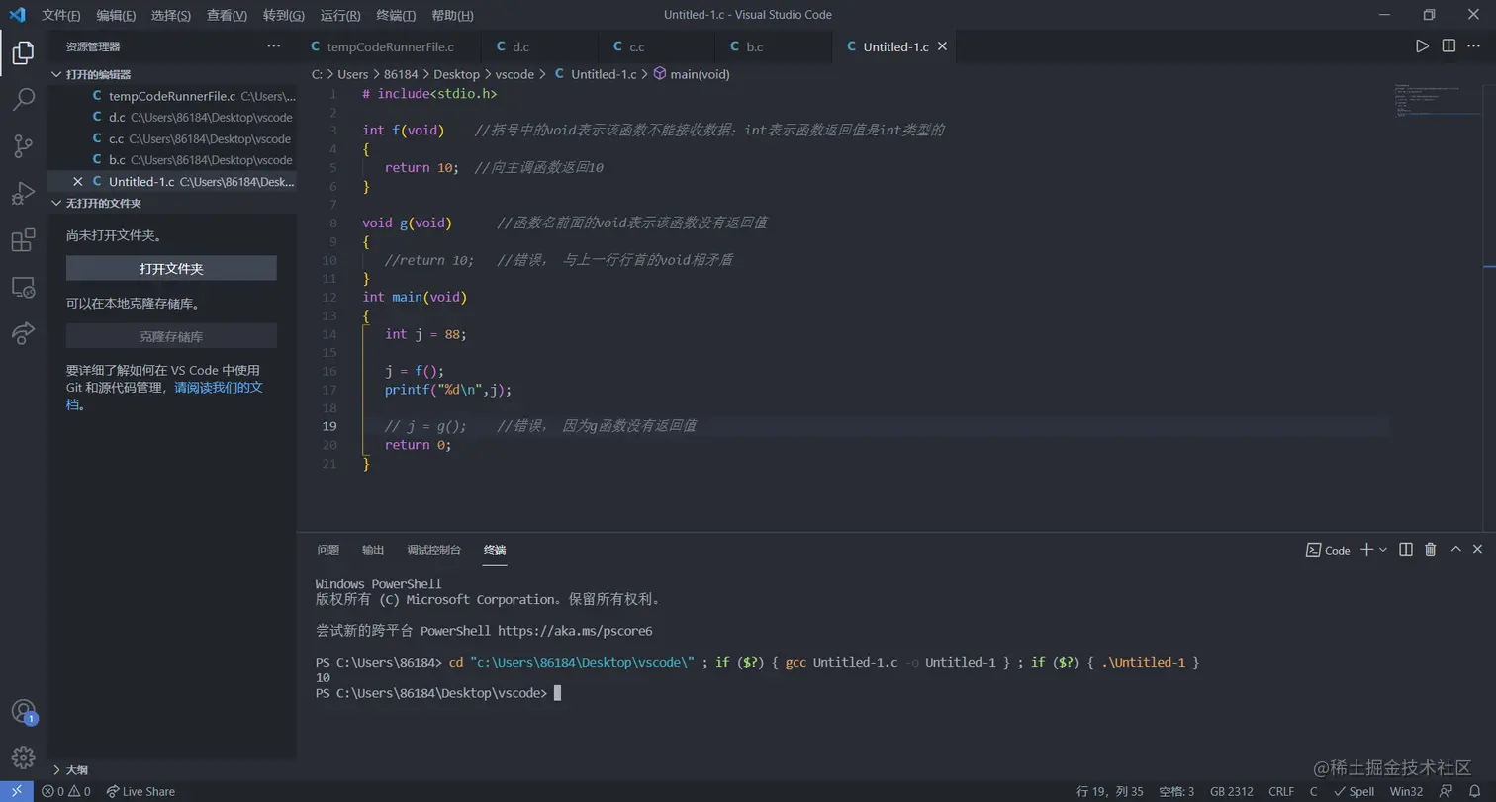Switch to the 输出 panel tab
The width and height of the screenshot is (1496, 802).
click(373, 550)
